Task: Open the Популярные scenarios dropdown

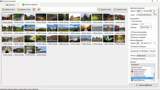Action: (143, 64)
